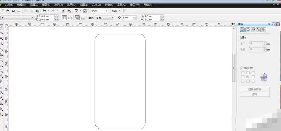Click the Save floppy disk icon
Viewport: 281px width, 131px height.
(13, 11)
